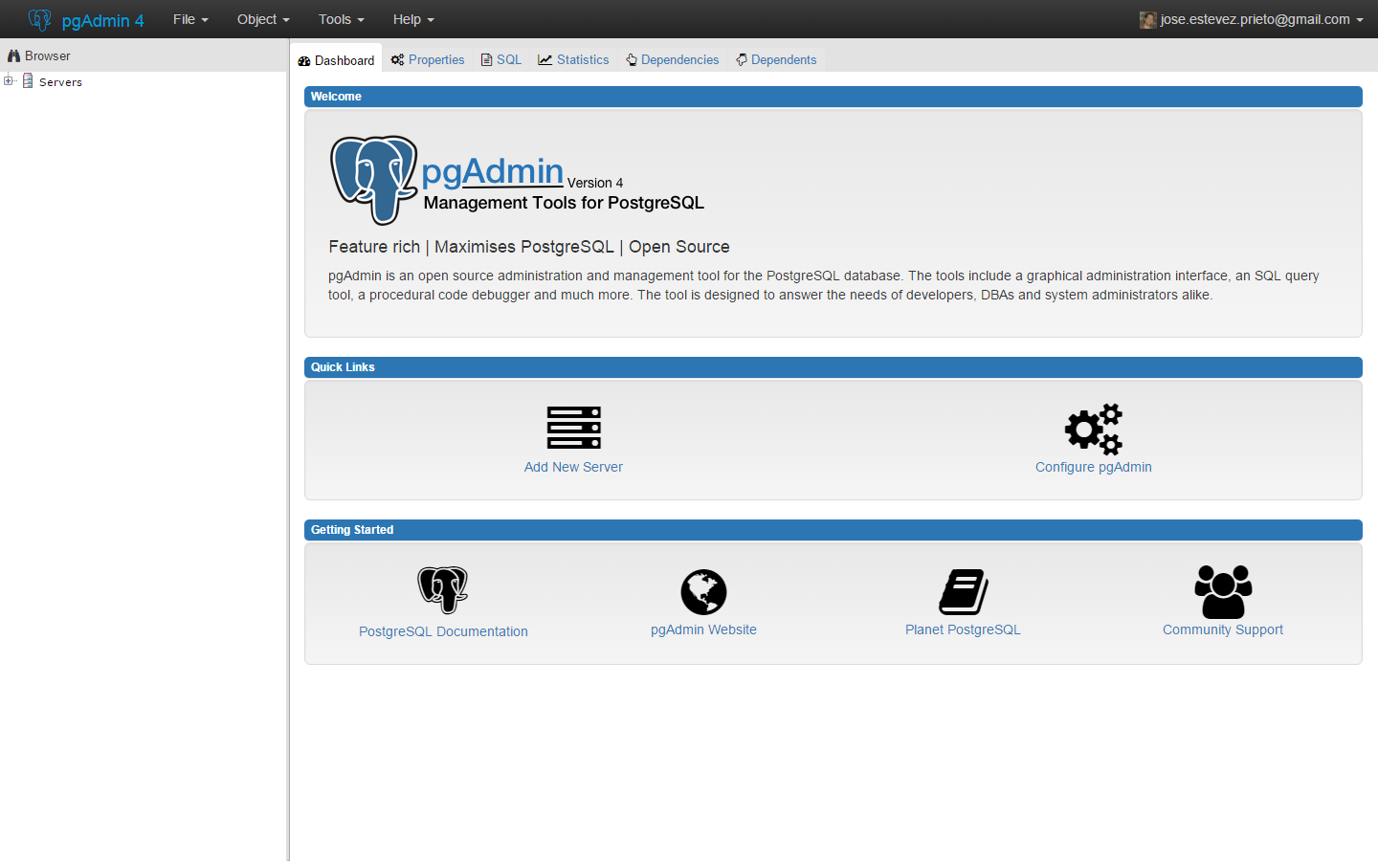Switch to the SQL tab
Viewport: 1378px width, 861px height.
(x=501, y=59)
